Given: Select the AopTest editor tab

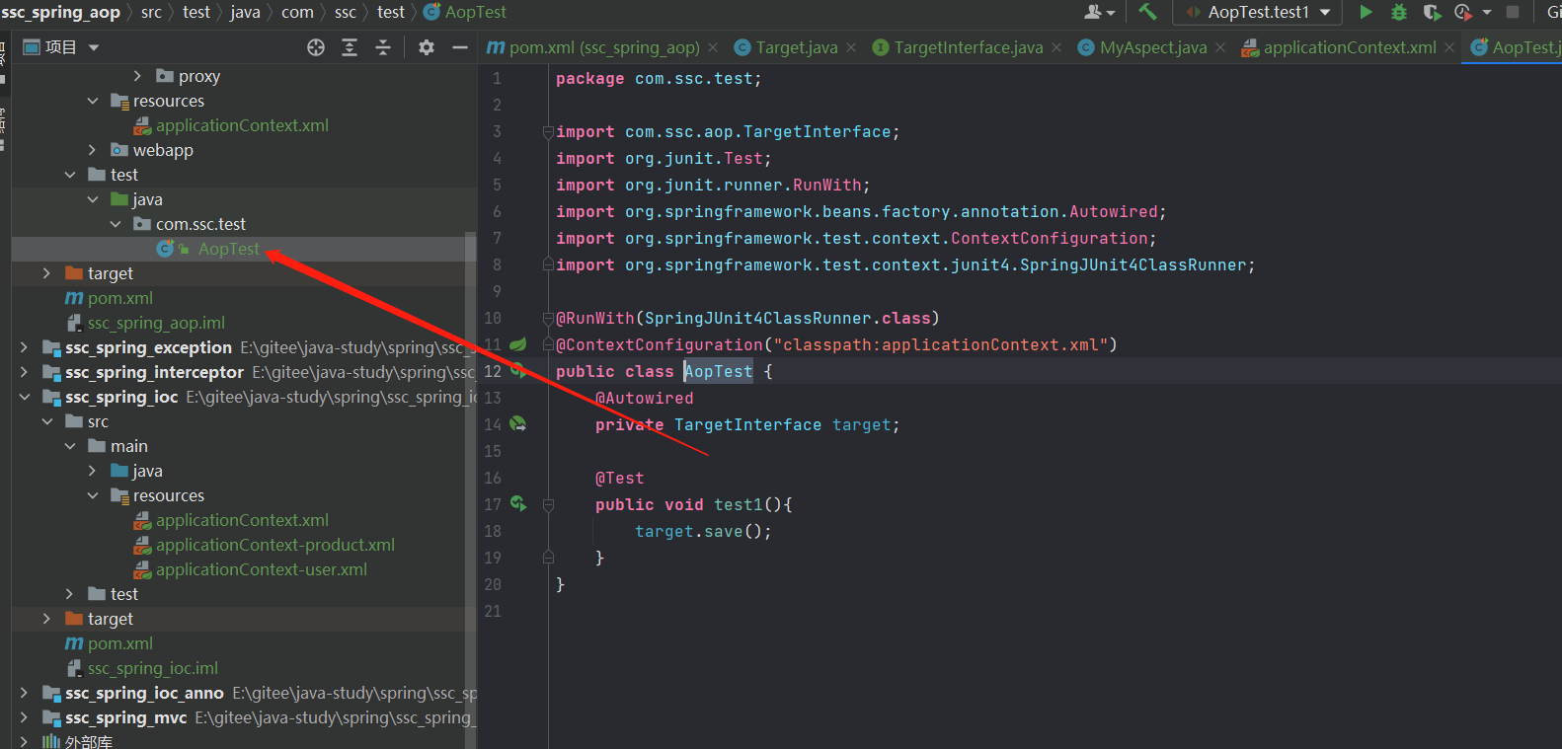Looking at the screenshot, I should pyautogui.click(x=1516, y=47).
